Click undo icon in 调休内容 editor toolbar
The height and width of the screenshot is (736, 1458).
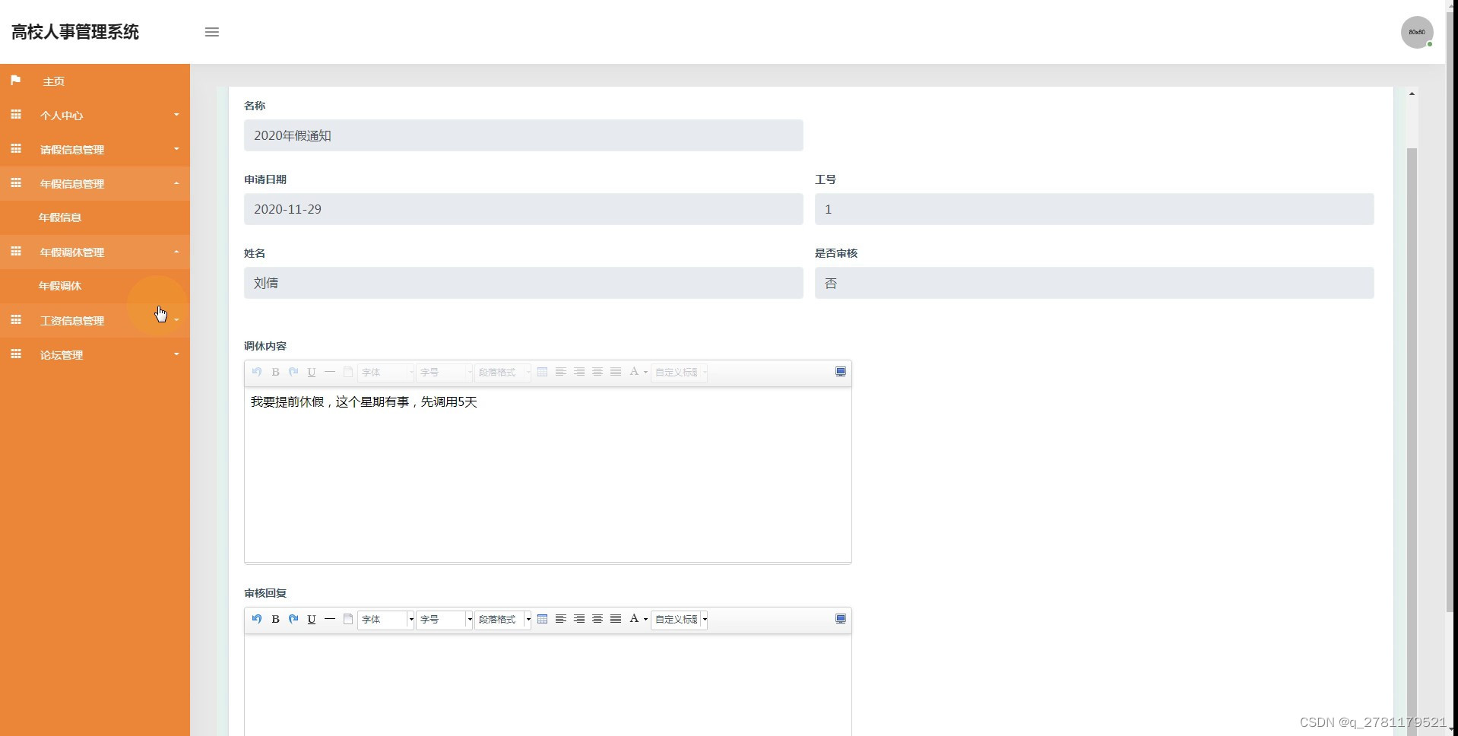pos(257,372)
